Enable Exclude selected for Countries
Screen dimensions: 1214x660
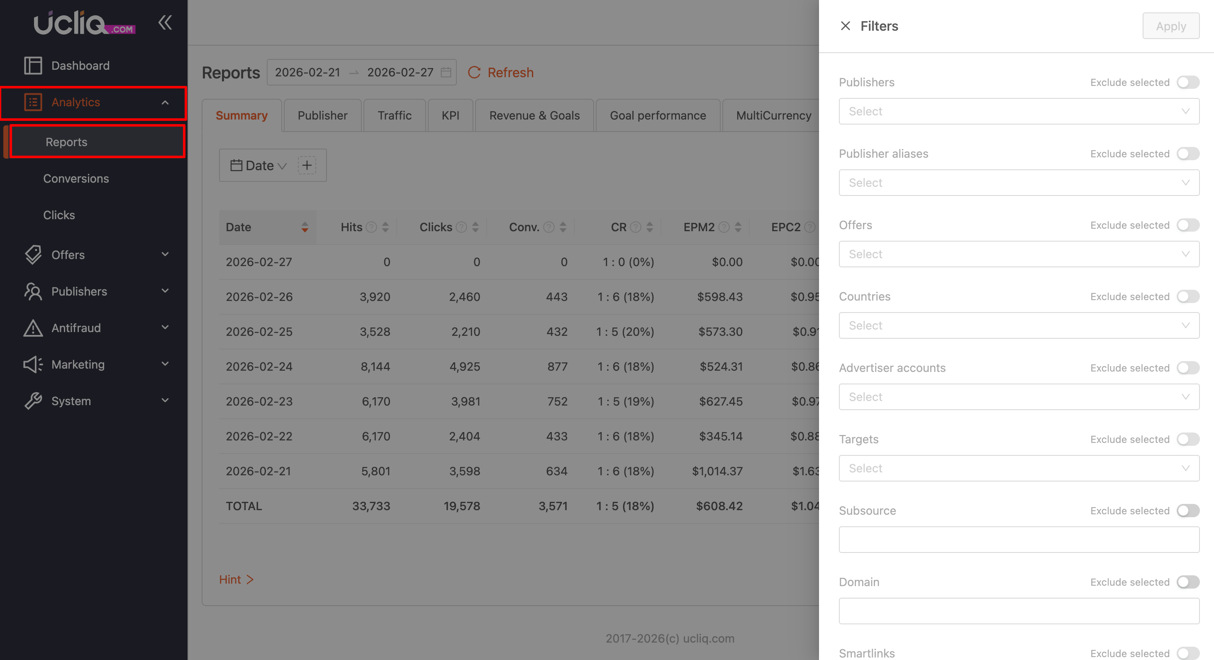(x=1187, y=296)
